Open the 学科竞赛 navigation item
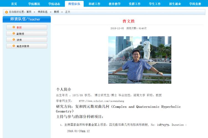The height and width of the screenshot is (138, 208). (x=195, y=4)
